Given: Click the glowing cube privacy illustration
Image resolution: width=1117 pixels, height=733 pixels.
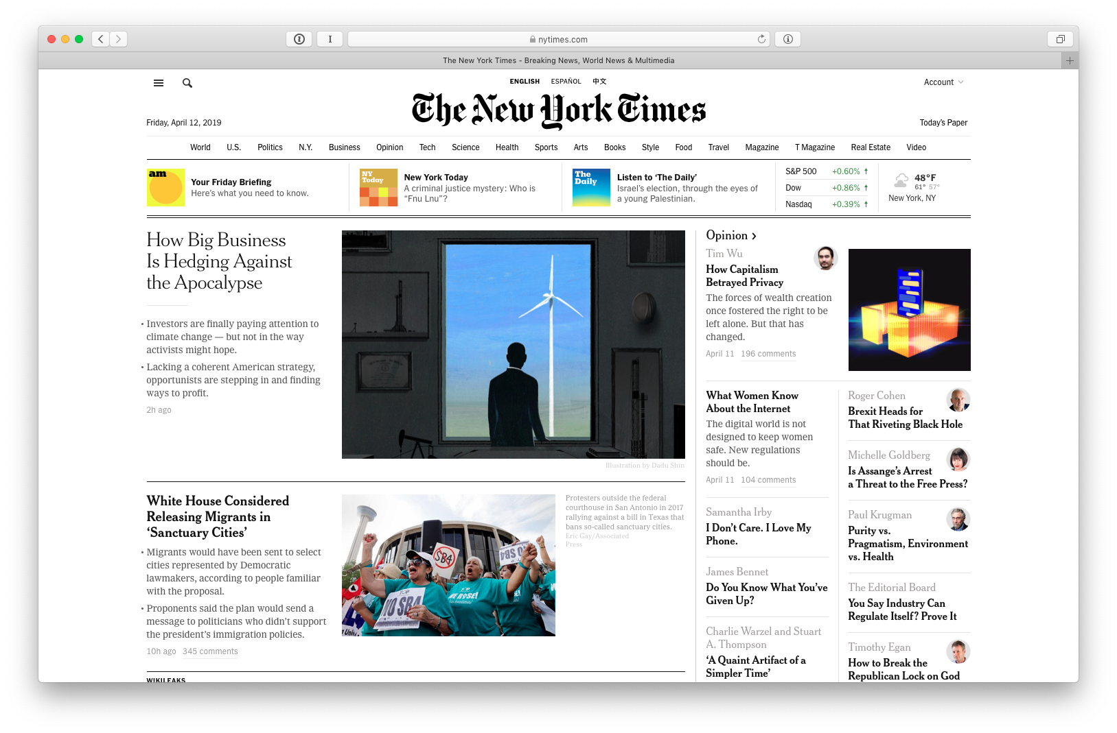Looking at the screenshot, I should (x=910, y=310).
